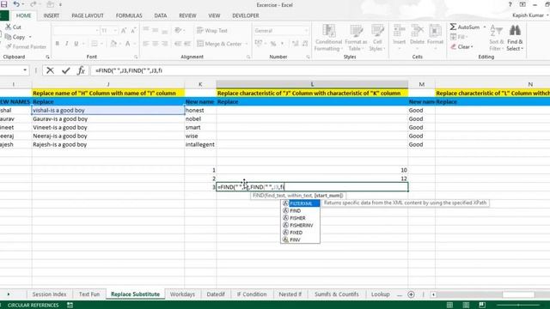
Task: Open the VIEW ribbon tab
Action: tap(214, 15)
